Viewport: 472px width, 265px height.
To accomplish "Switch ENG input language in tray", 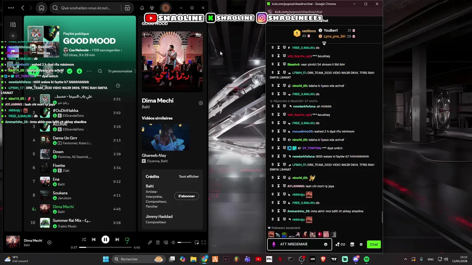I will [431, 259].
